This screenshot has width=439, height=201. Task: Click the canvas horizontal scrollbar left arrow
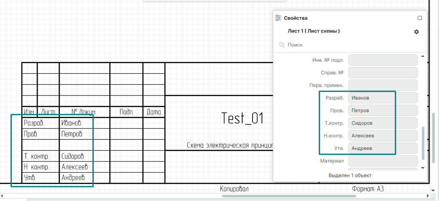tap(2, 196)
